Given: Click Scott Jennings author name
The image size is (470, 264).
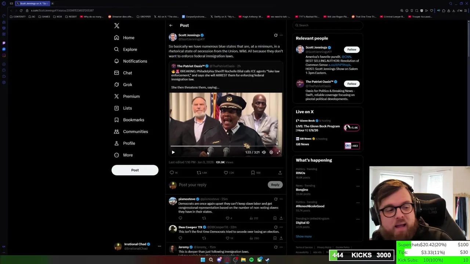Looking at the screenshot, I should pyautogui.click(x=189, y=35).
